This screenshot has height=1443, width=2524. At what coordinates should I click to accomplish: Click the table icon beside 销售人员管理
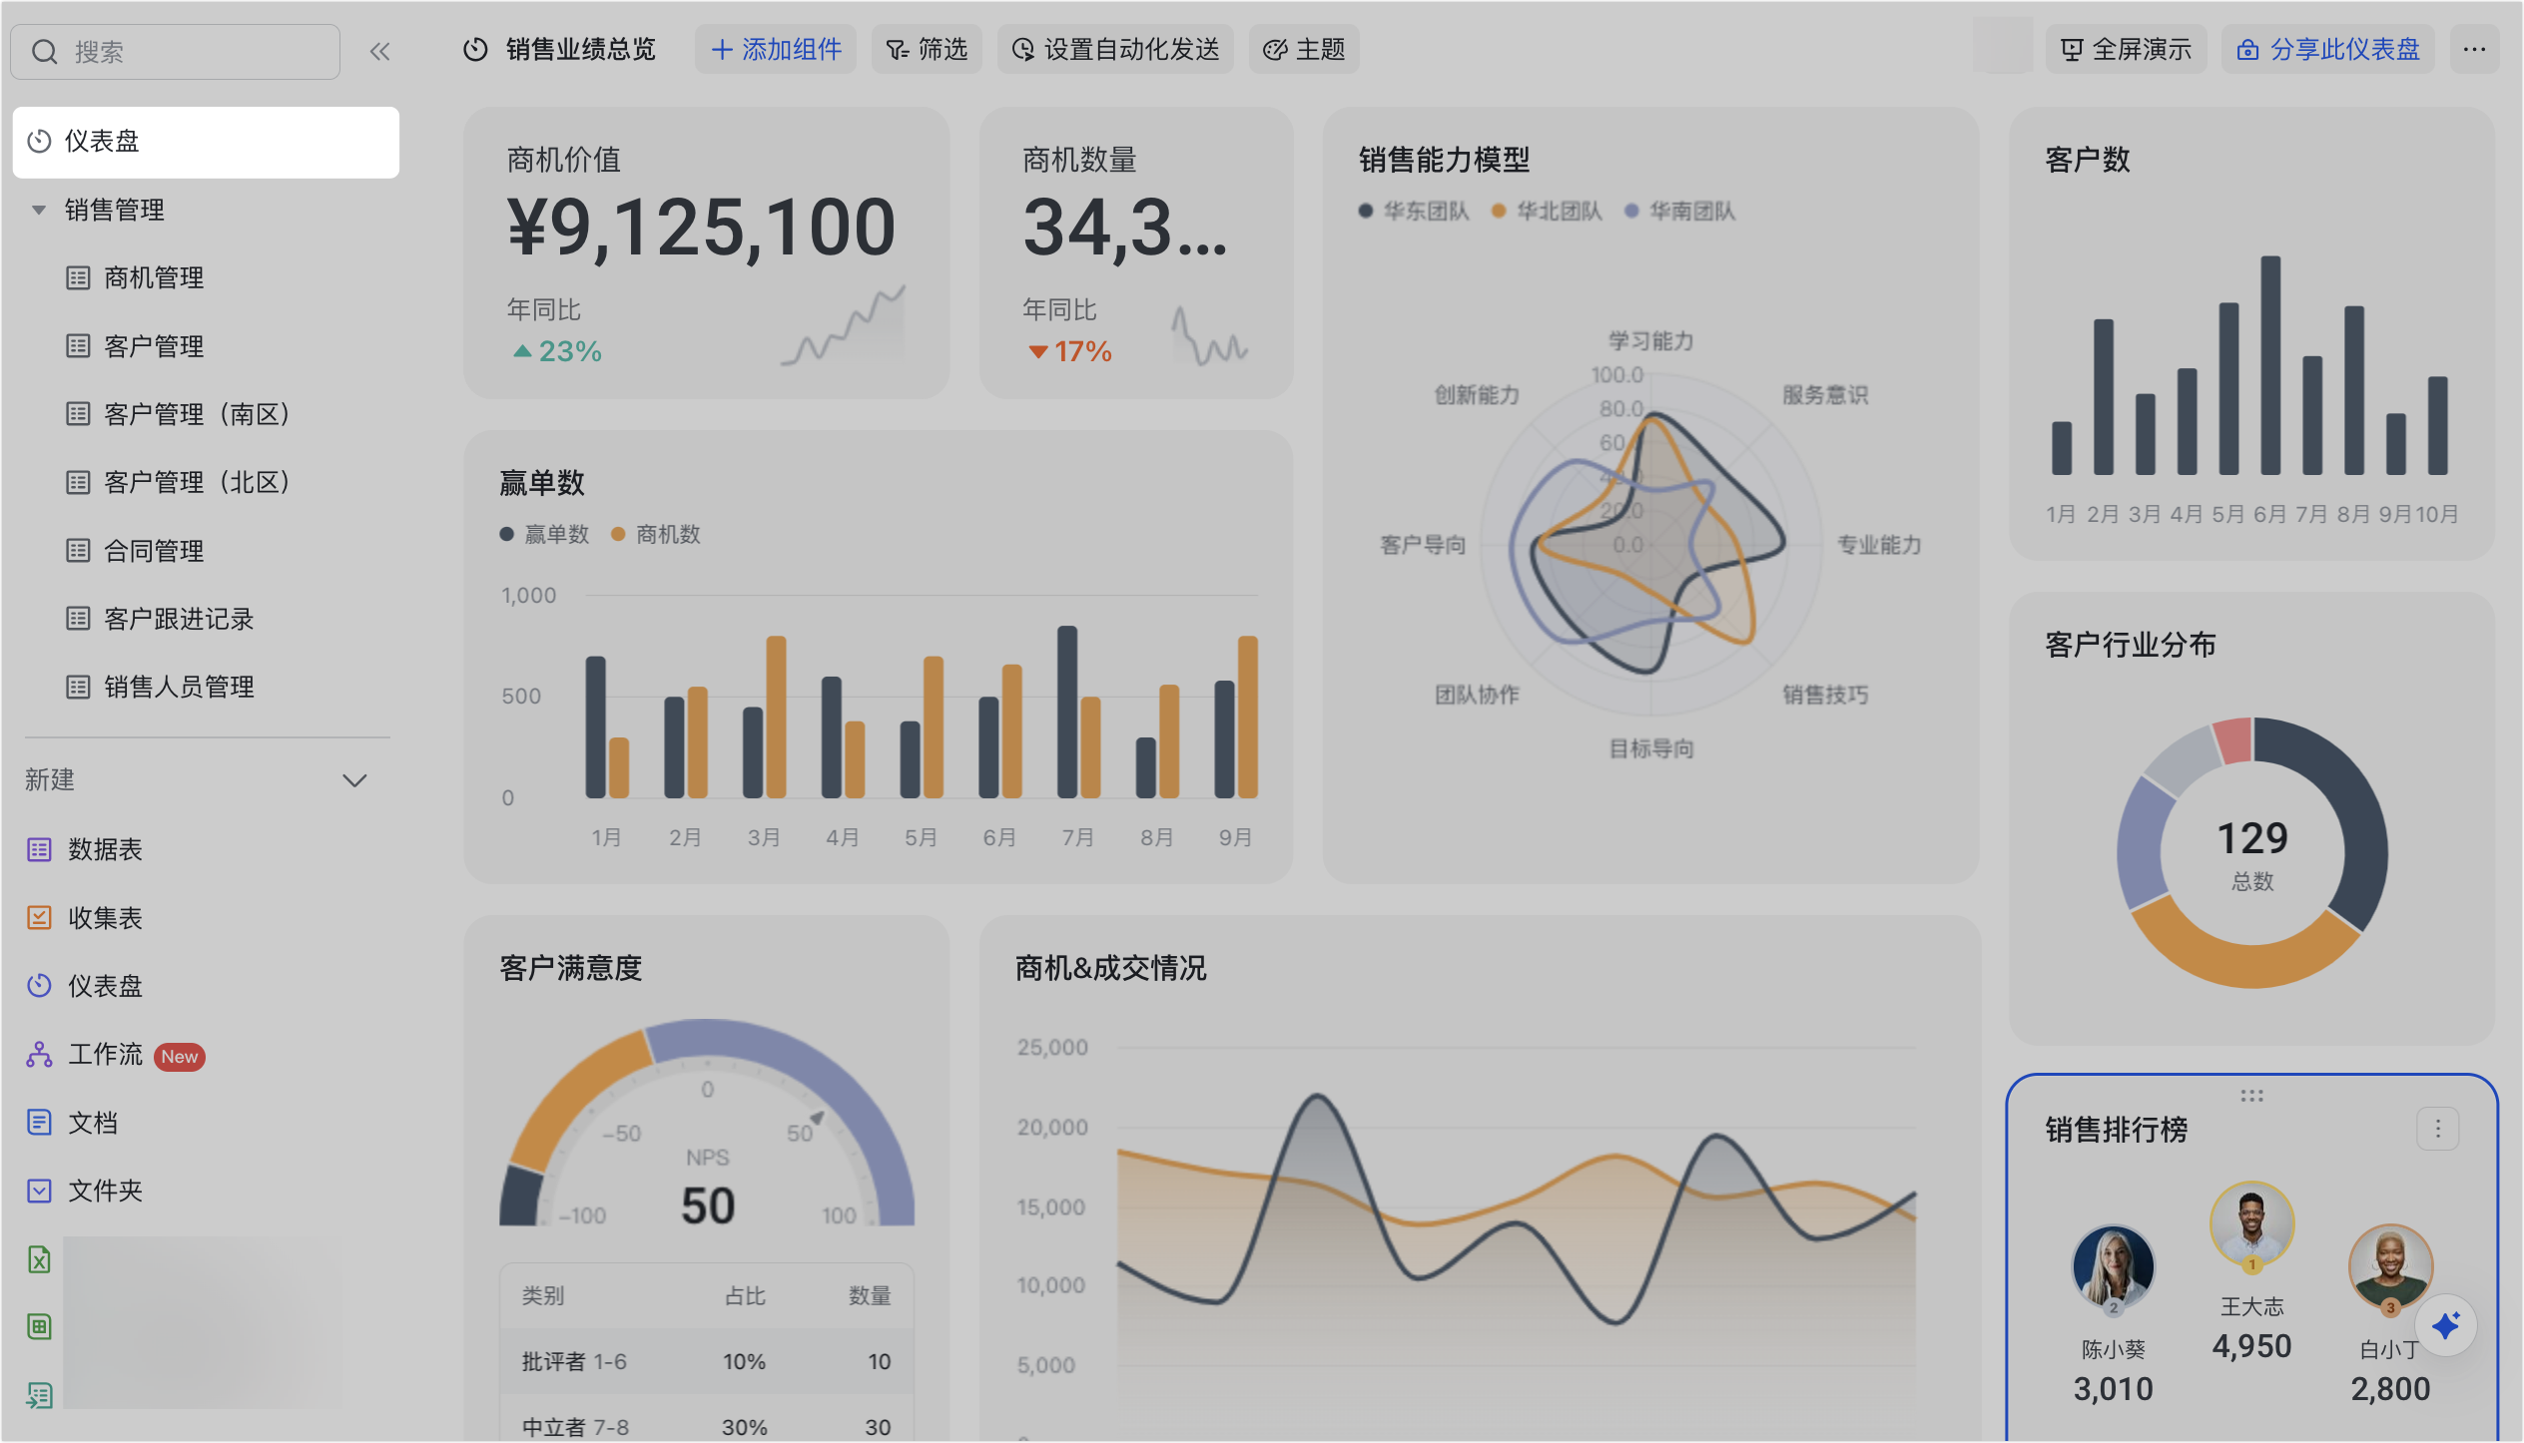pyautogui.click(x=78, y=687)
